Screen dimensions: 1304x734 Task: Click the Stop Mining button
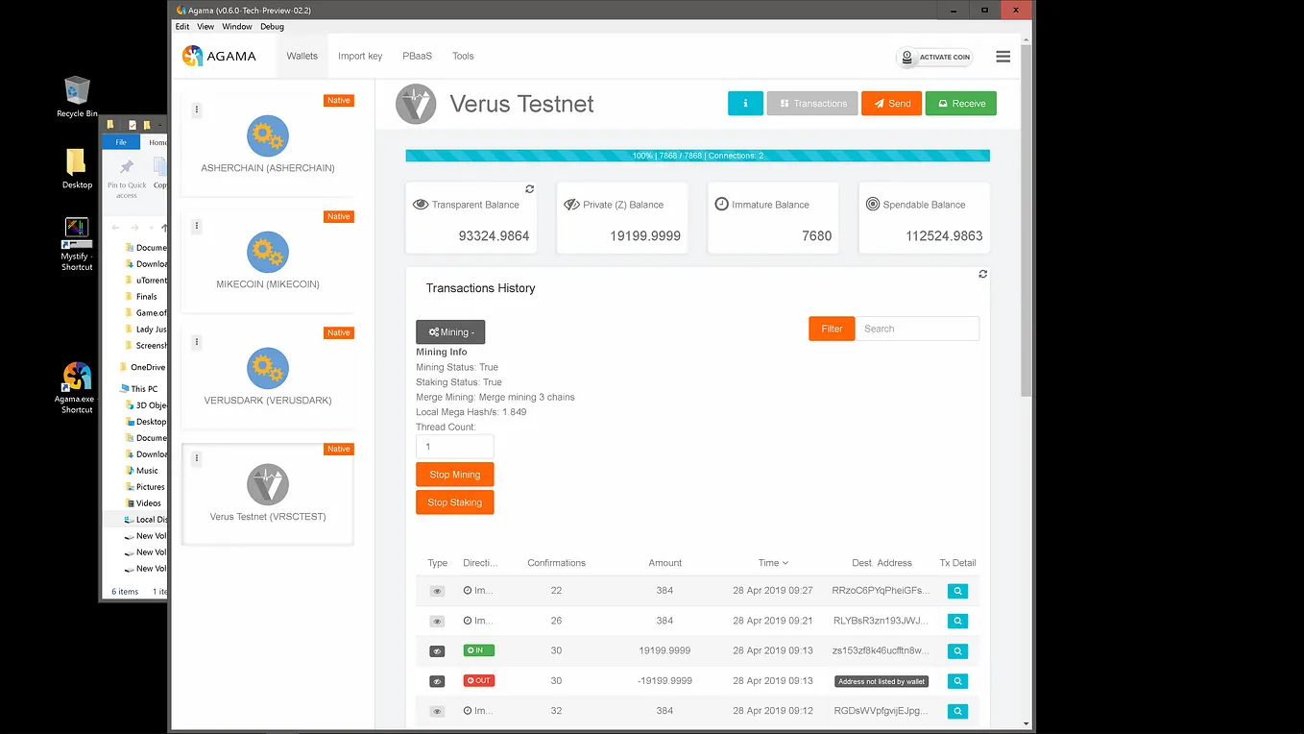[455, 475]
